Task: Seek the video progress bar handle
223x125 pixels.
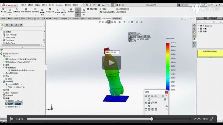Action: coord(151,119)
